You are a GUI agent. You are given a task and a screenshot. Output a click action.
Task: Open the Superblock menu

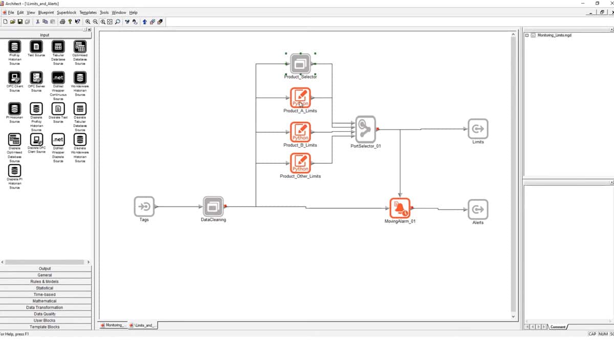point(67,12)
